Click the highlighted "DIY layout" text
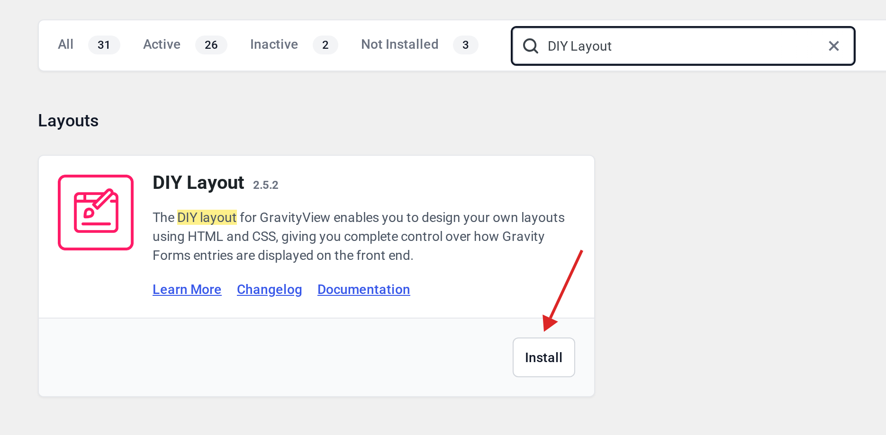Image resolution: width=886 pixels, height=435 pixels. click(207, 217)
